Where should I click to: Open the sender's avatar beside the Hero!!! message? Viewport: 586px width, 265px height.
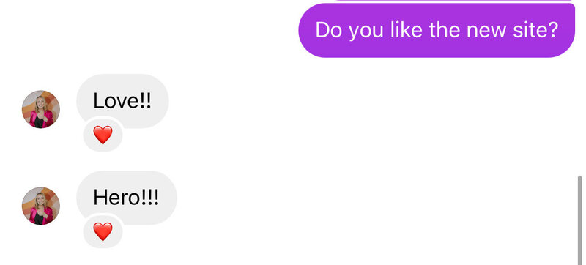tap(41, 206)
